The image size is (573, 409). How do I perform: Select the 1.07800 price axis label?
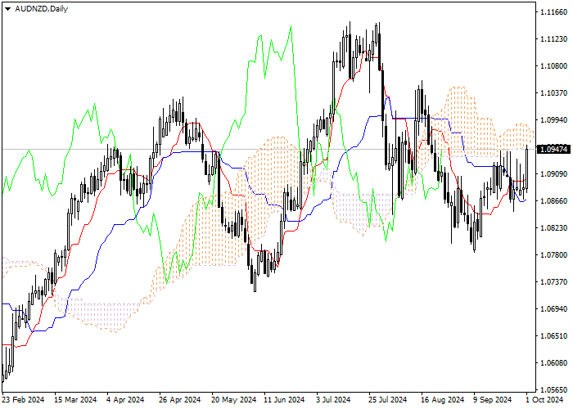(x=553, y=255)
